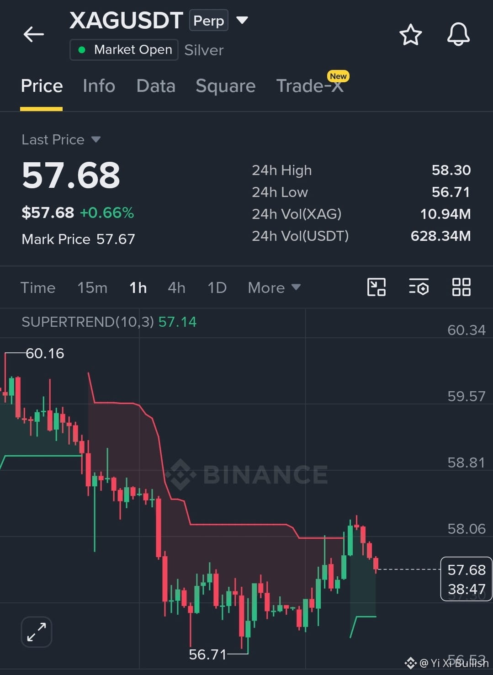
Task: Tap the Perp contract type label
Action: click(x=209, y=21)
